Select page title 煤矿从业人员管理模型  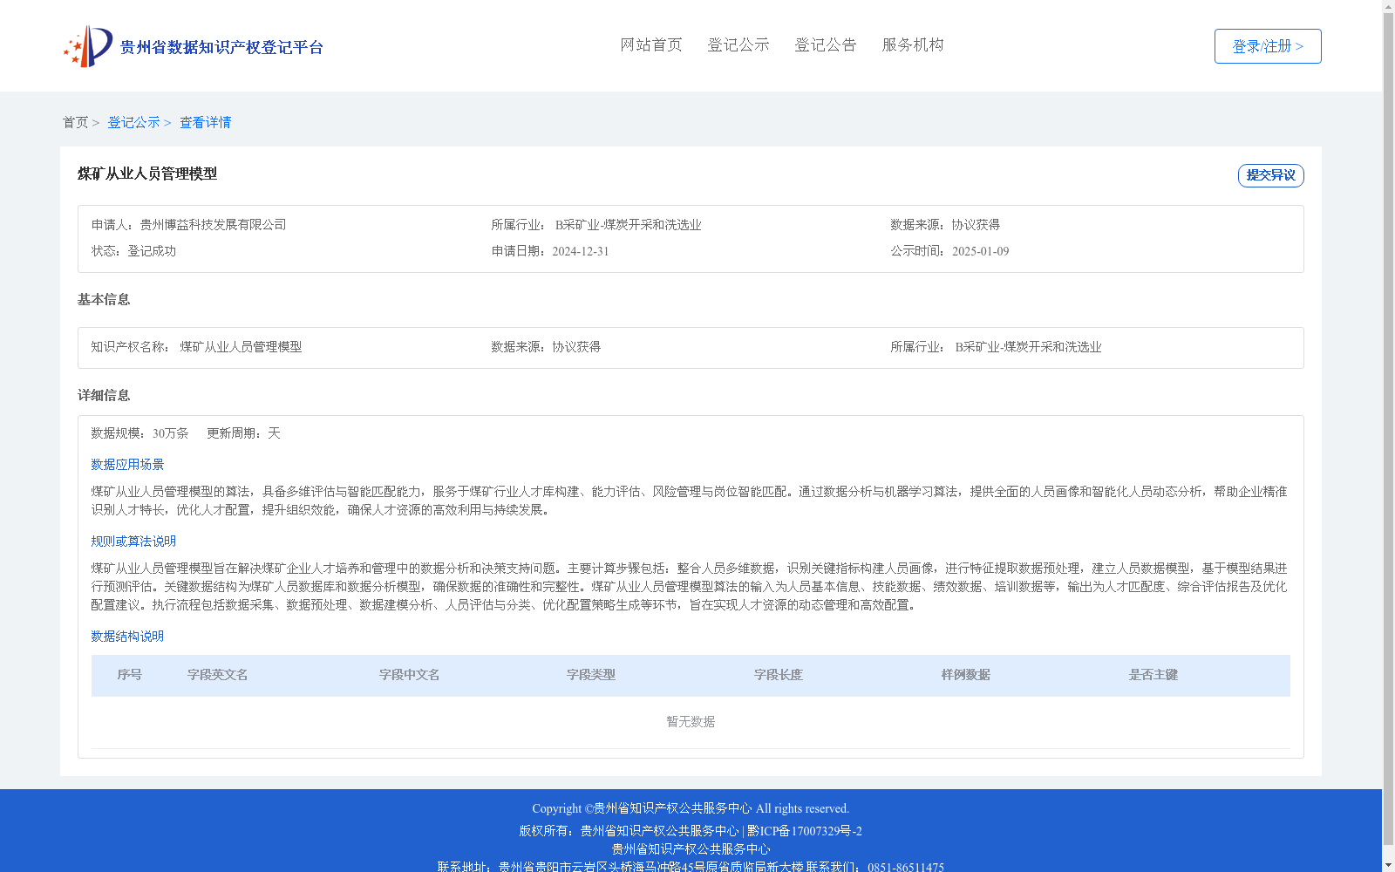[x=147, y=174]
